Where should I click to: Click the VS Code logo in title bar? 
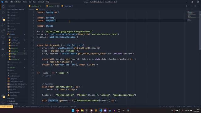tap(2, 2)
